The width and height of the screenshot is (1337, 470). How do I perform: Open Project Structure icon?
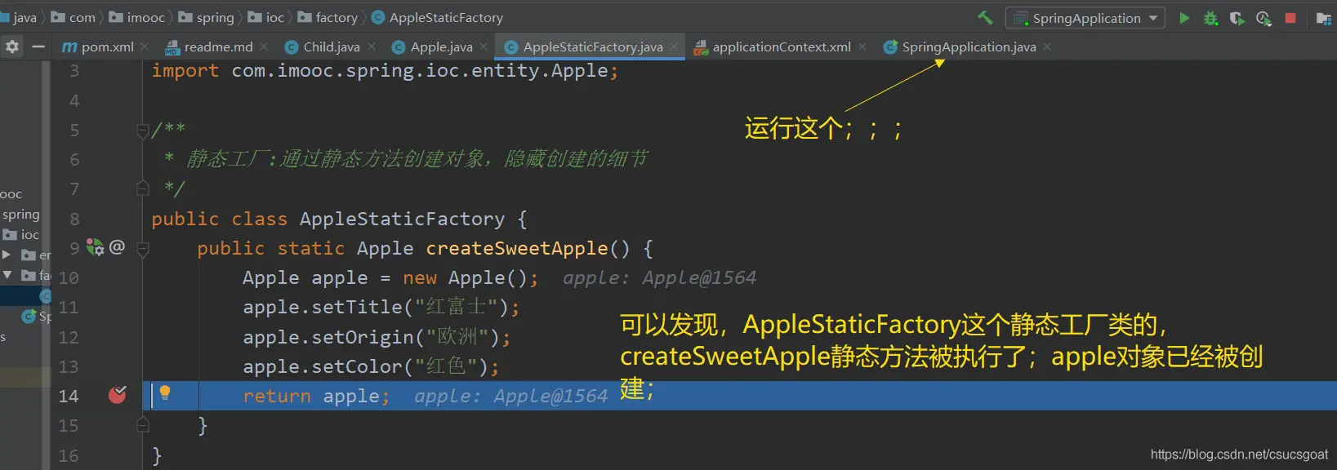[1324, 18]
